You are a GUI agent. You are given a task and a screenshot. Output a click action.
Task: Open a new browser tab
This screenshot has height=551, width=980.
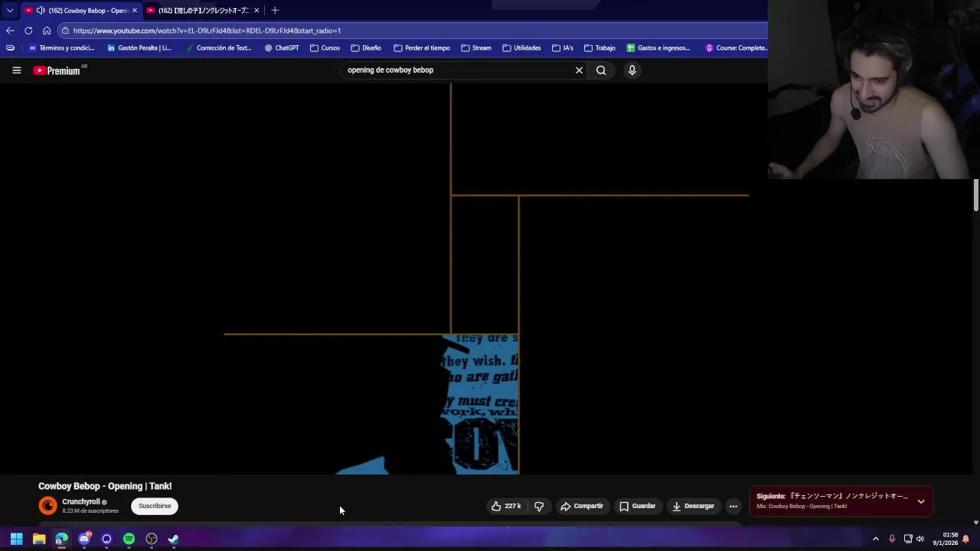coord(275,10)
